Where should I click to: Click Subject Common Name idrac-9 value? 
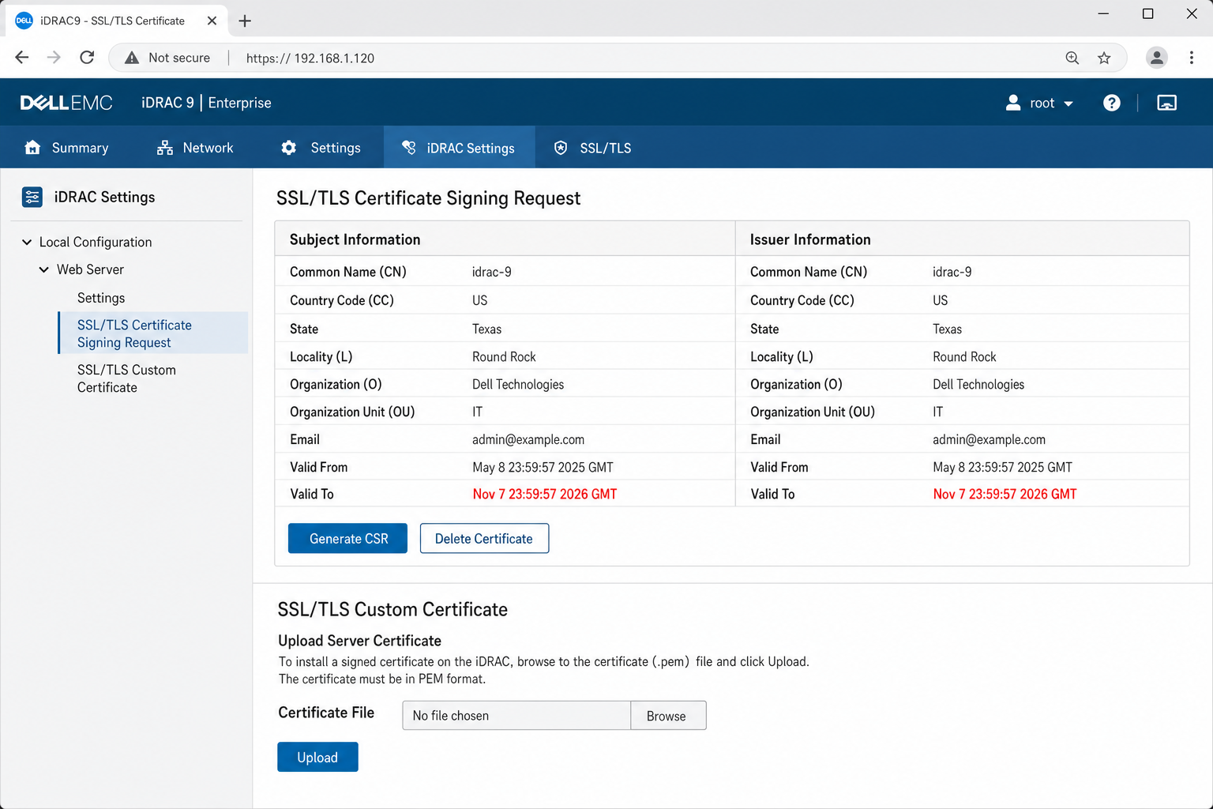(x=492, y=272)
